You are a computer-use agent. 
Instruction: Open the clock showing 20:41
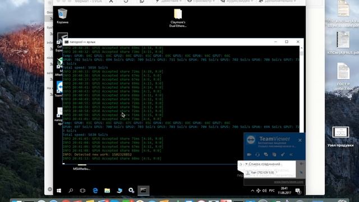284,191
